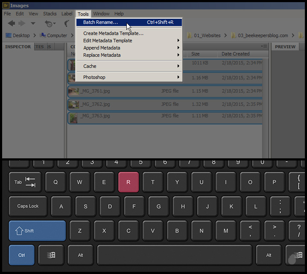Sort files by Size column header
This screenshot has width=307, height=274.
(x=196, y=54)
